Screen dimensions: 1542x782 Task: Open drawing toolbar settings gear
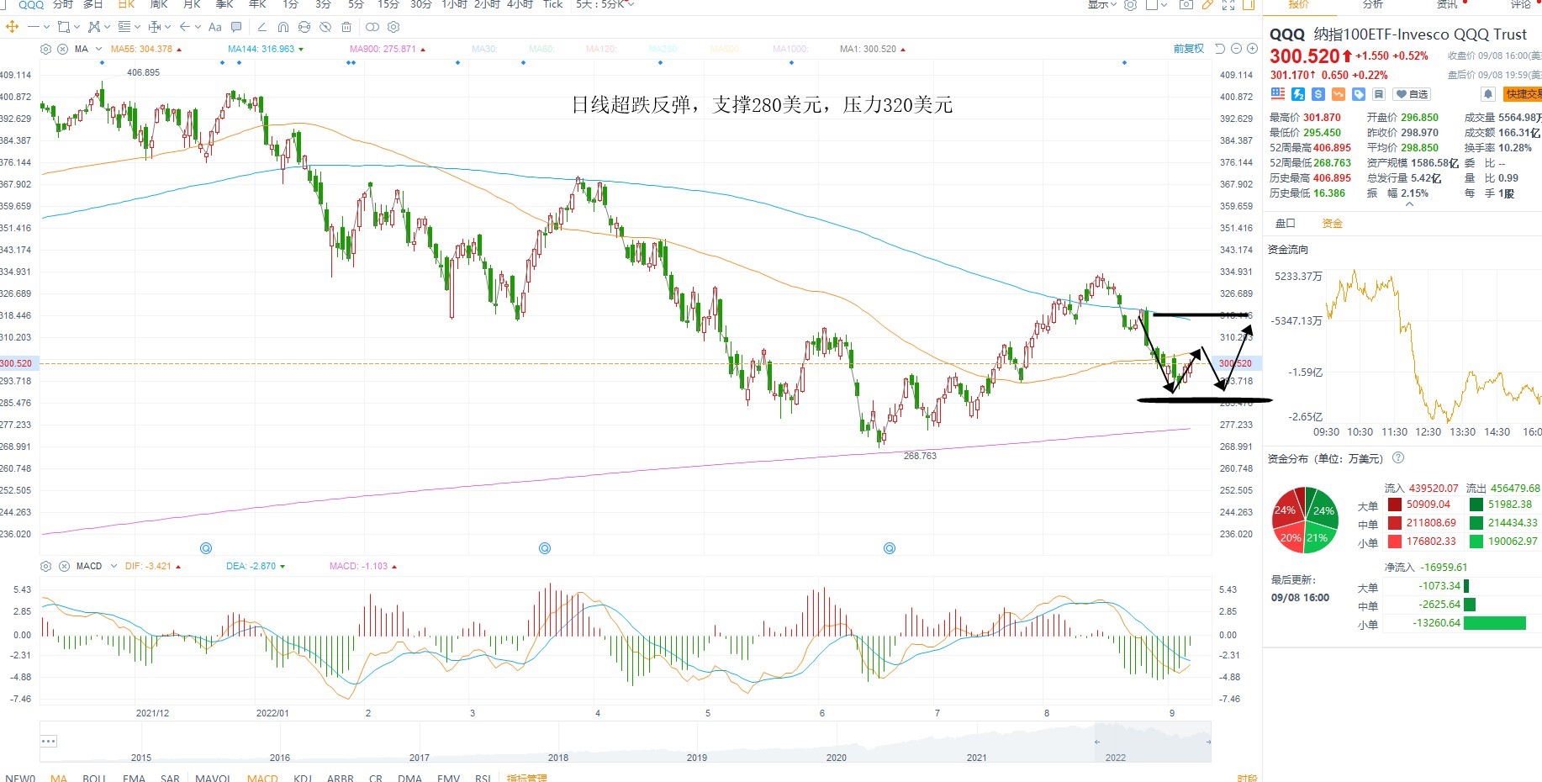393,27
